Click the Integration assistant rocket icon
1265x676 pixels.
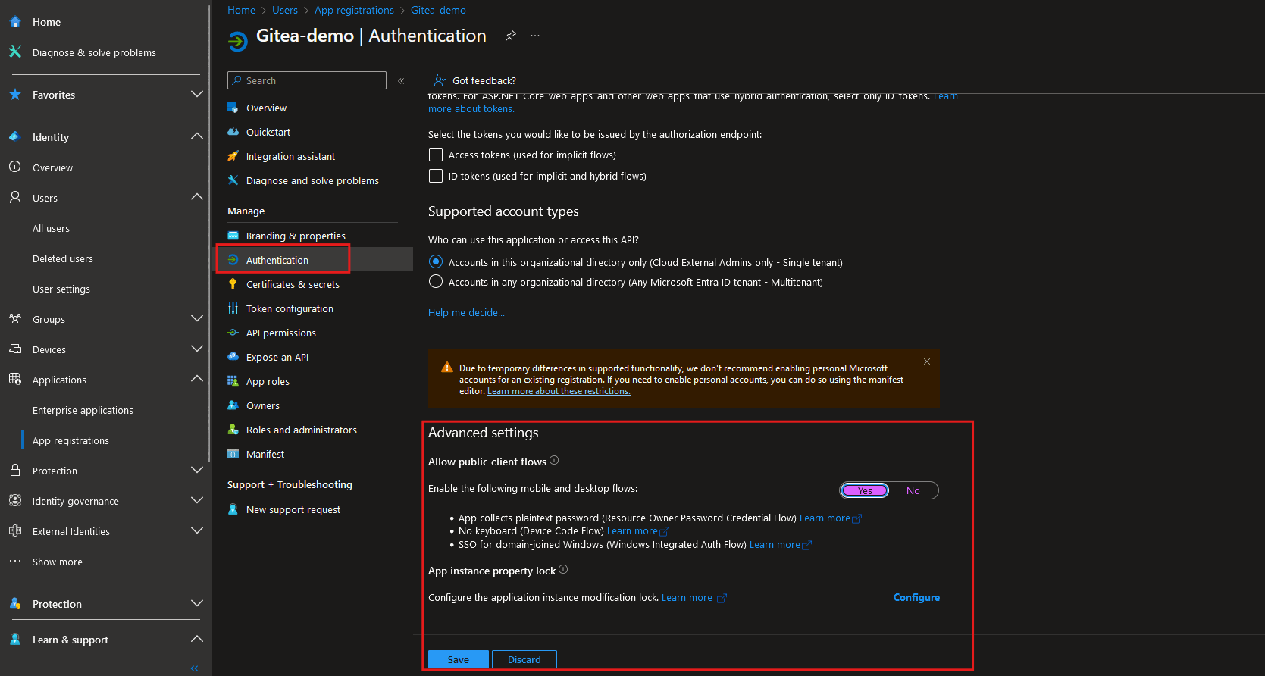(x=233, y=156)
